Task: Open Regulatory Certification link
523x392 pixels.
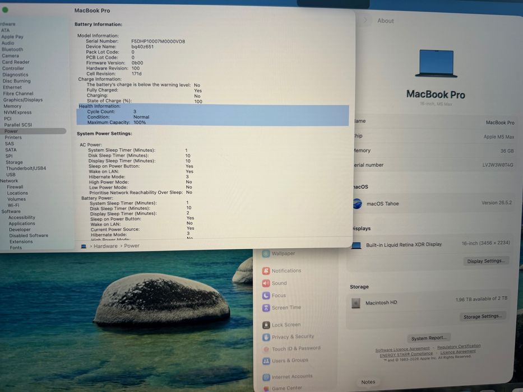Action: tap(459, 347)
